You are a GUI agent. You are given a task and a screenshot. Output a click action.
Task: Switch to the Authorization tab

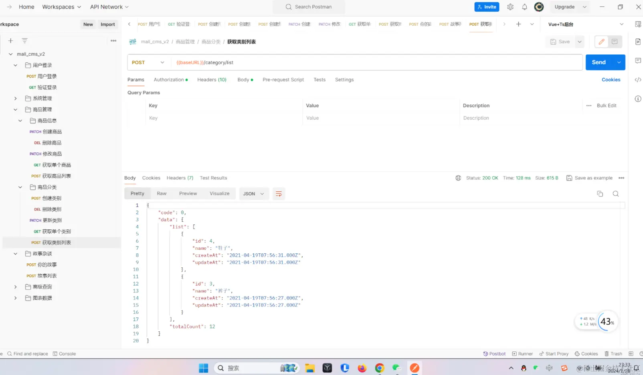coord(171,80)
